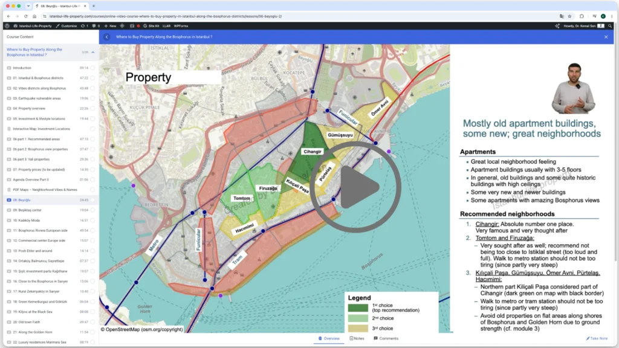Translate this page icon

point(562,16)
